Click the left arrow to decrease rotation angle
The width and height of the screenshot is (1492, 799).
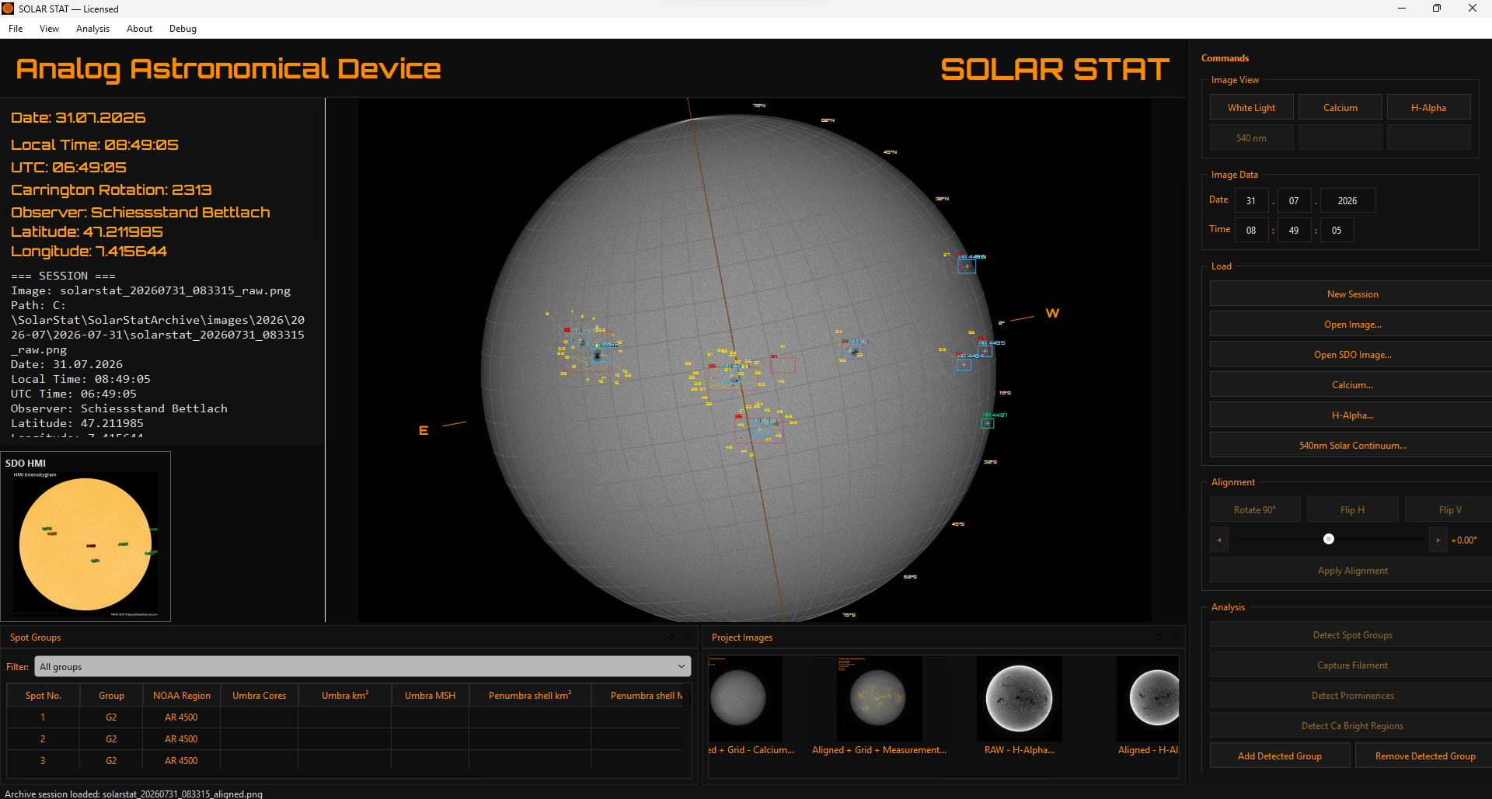(x=1219, y=540)
